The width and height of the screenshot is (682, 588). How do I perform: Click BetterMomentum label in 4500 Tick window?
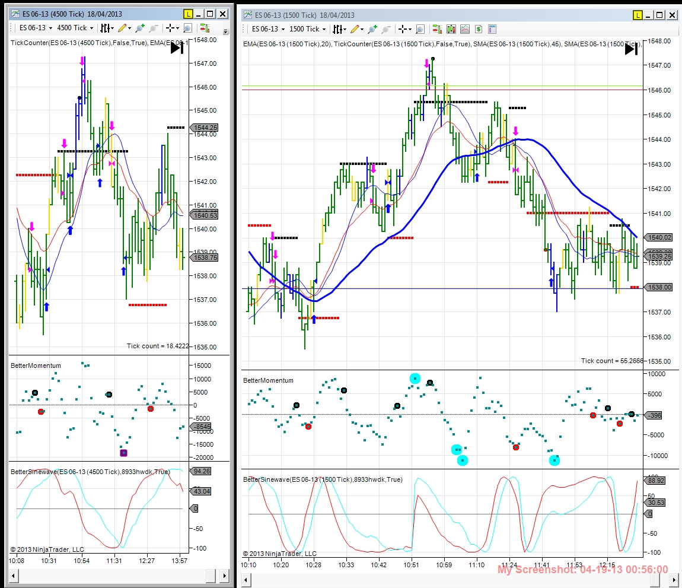(36, 365)
